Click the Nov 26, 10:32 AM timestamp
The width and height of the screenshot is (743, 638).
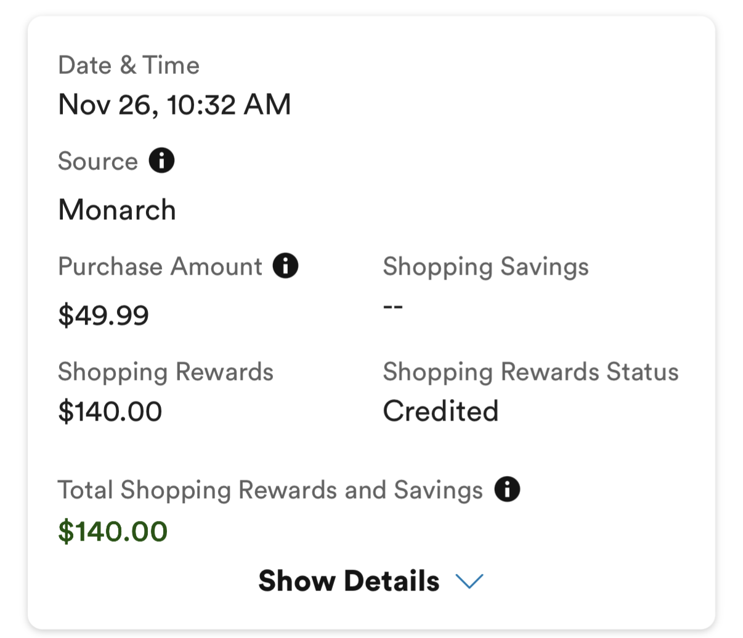pyautogui.click(x=174, y=105)
